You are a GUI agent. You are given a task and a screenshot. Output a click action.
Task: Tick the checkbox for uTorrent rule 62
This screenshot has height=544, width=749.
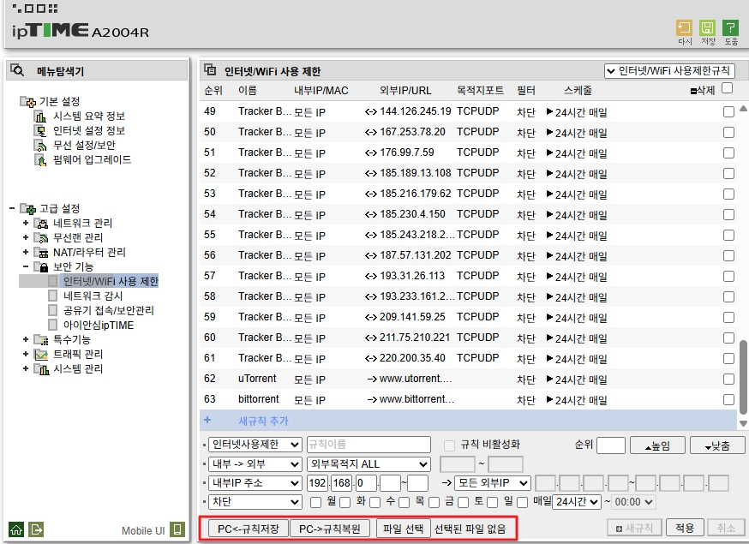tap(728, 380)
